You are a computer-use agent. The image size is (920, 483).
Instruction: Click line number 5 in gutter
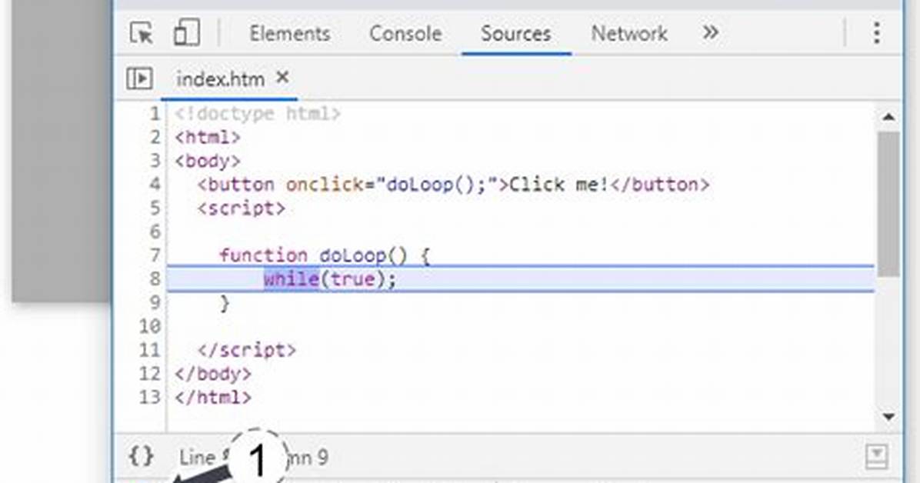[155, 208]
